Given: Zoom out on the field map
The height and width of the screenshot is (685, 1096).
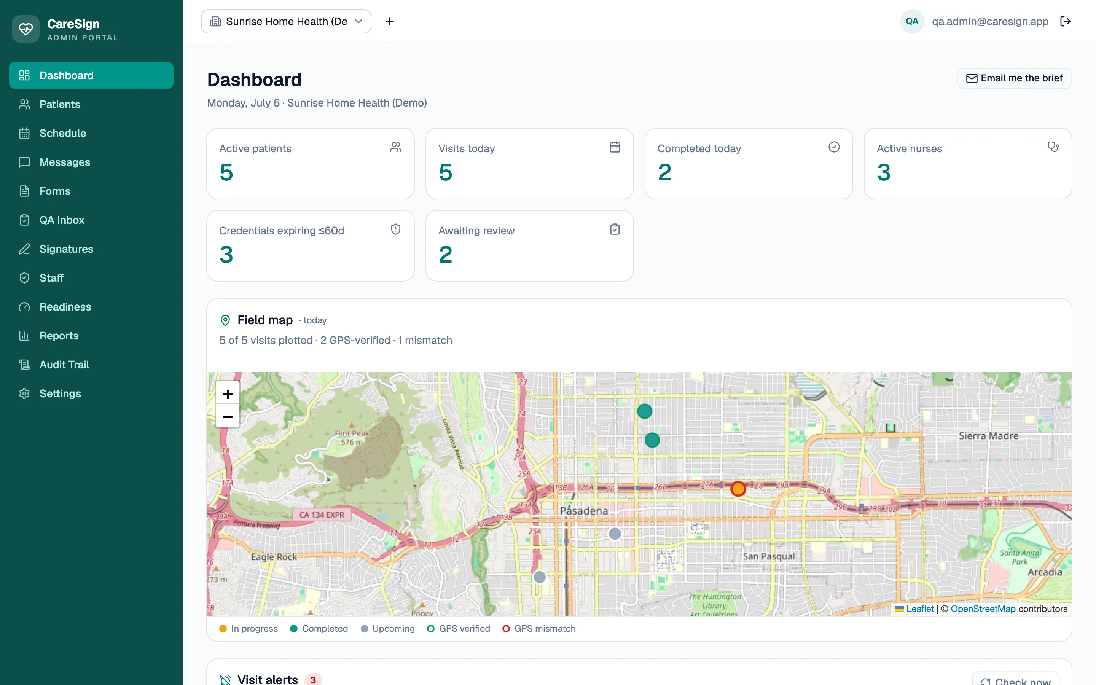Looking at the screenshot, I should (228, 416).
